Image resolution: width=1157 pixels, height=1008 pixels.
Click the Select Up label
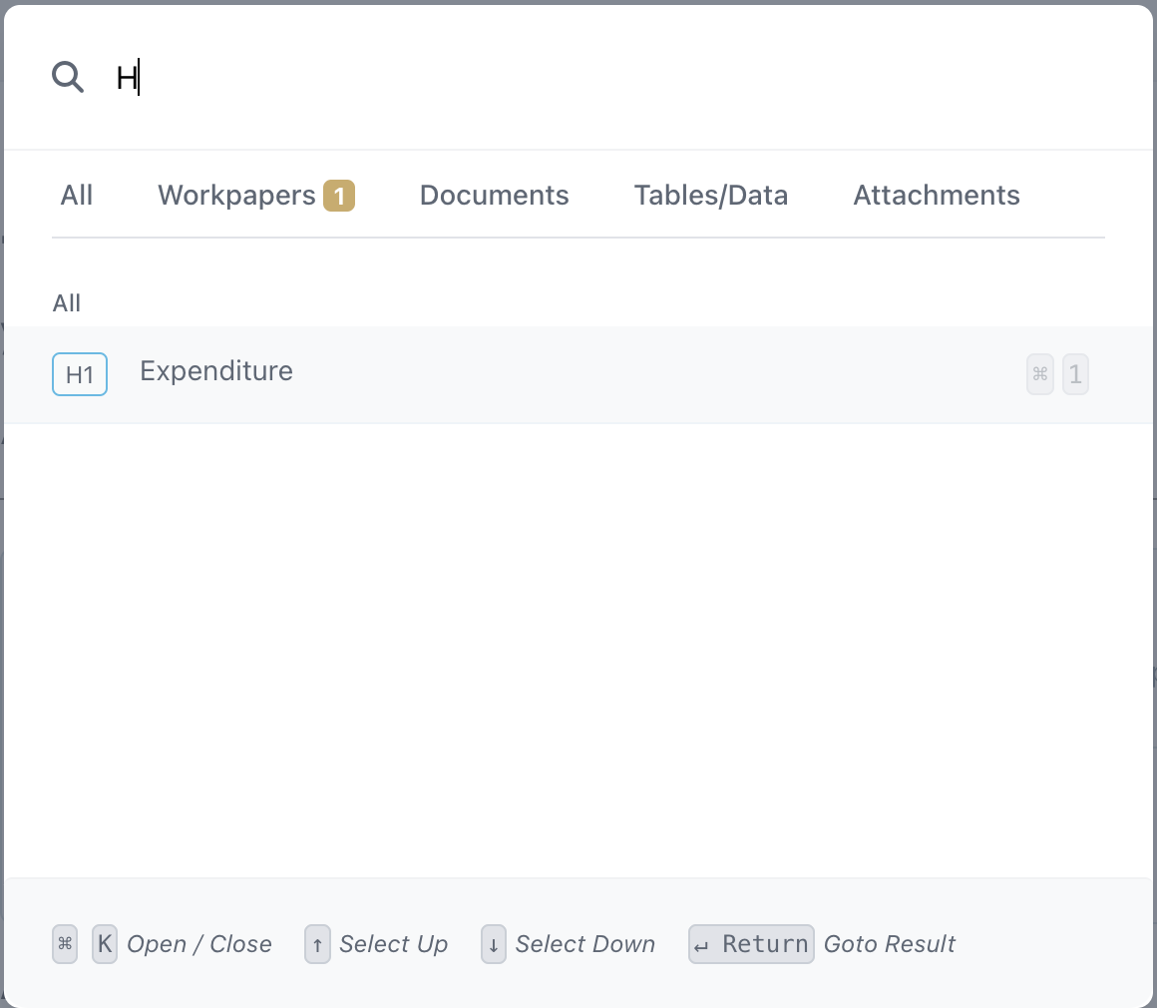pos(393,944)
